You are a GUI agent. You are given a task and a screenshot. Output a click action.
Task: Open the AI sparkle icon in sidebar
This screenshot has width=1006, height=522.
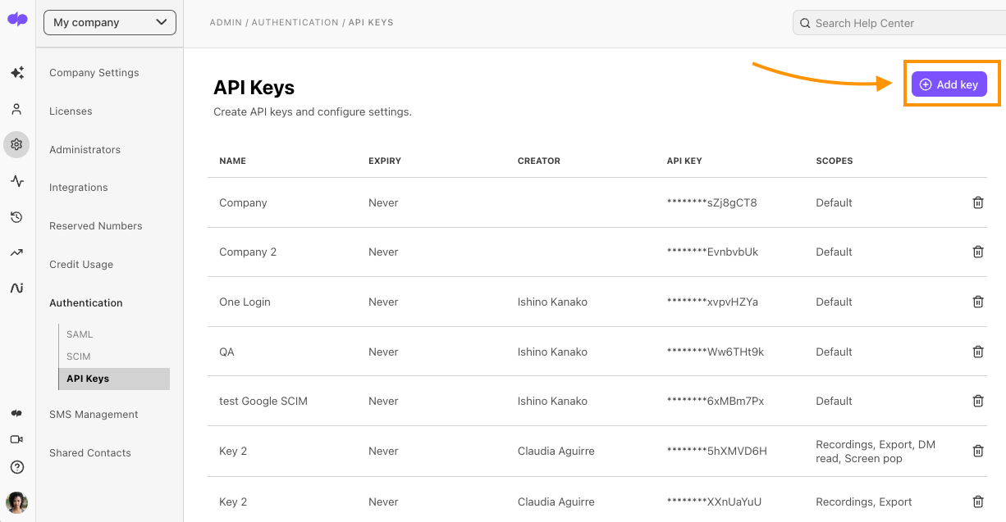pyautogui.click(x=16, y=73)
